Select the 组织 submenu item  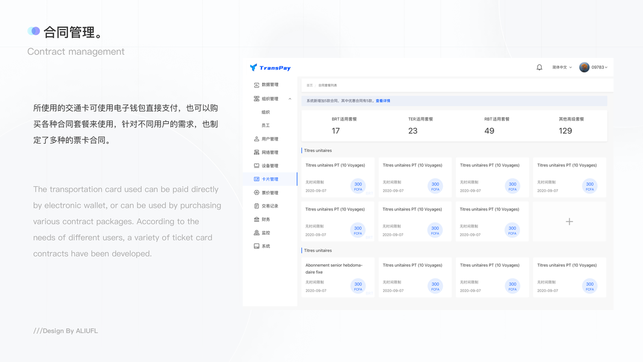pos(266,112)
